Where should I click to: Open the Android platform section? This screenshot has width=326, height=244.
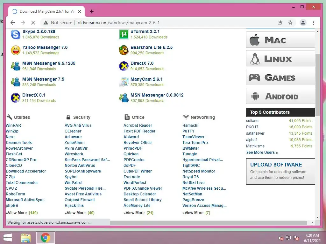click(x=280, y=96)
